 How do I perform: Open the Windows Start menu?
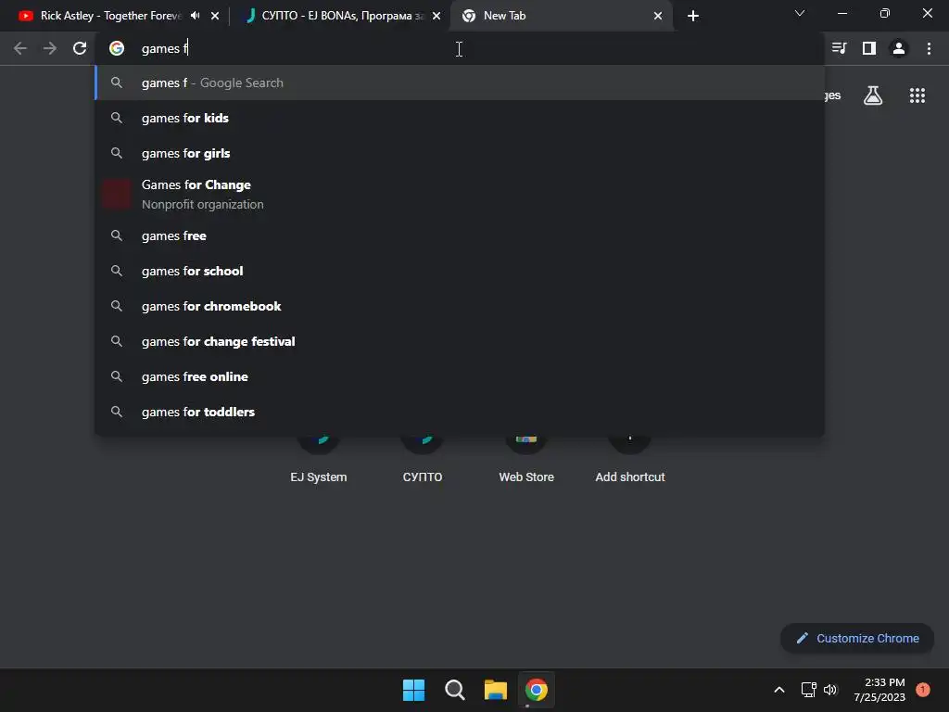point(414,690)
